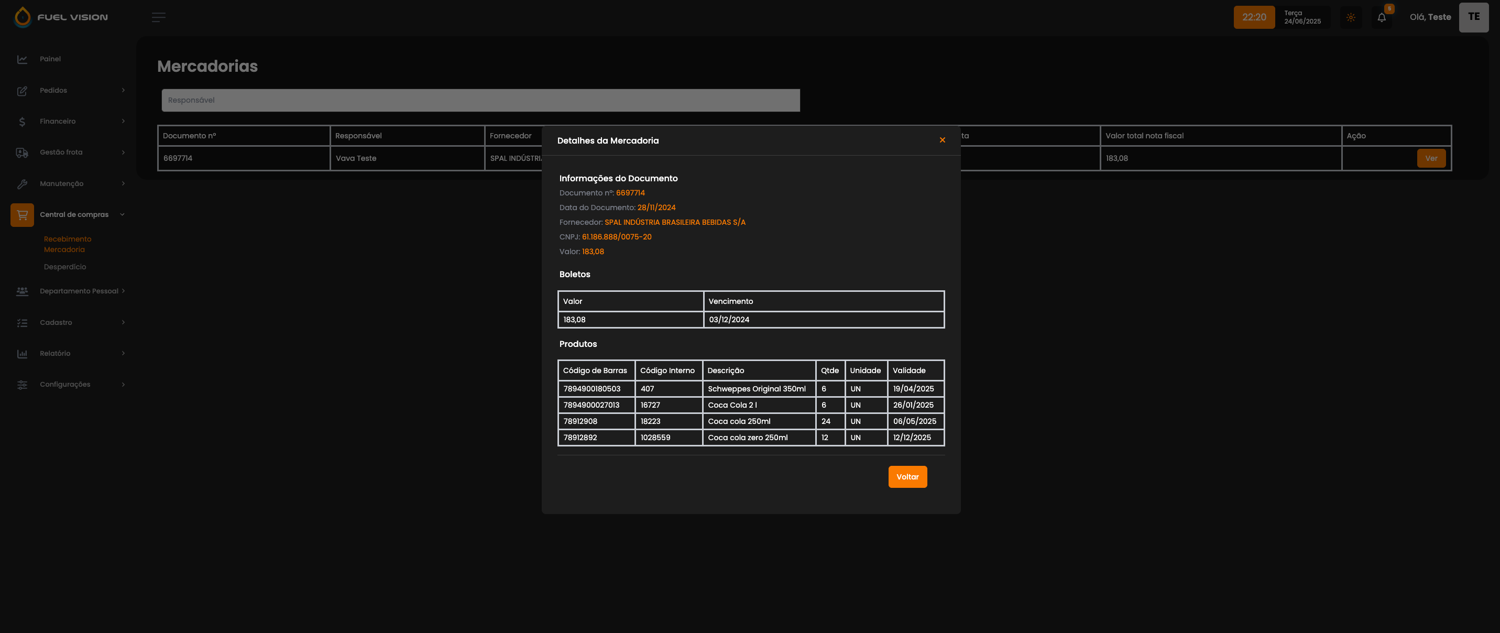The width and height of the screenshot is (1500, 633).
Task: Click the Fuel Vision logo icon
Action: click(22, 17)
